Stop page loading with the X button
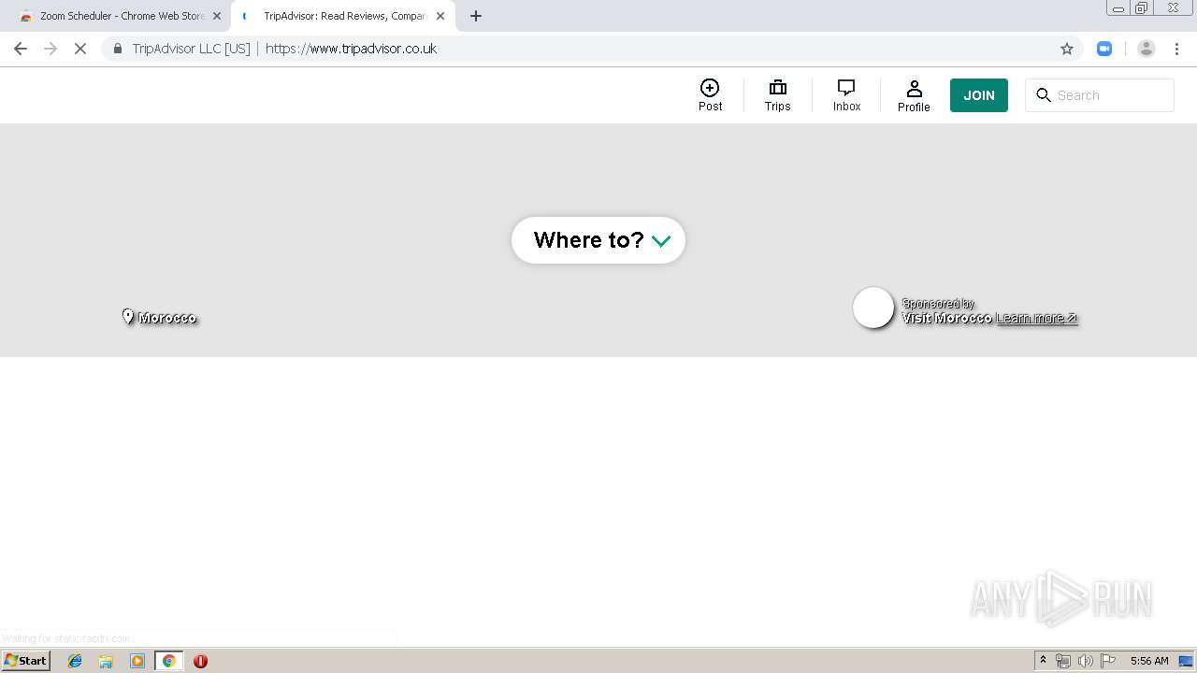Screen dimensions: 1197x673 tap(80, 49)
